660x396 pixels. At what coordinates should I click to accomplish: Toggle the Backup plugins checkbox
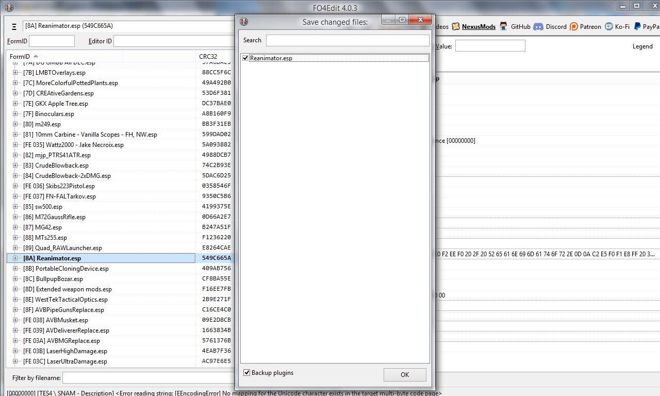click(x=247, y=373)
